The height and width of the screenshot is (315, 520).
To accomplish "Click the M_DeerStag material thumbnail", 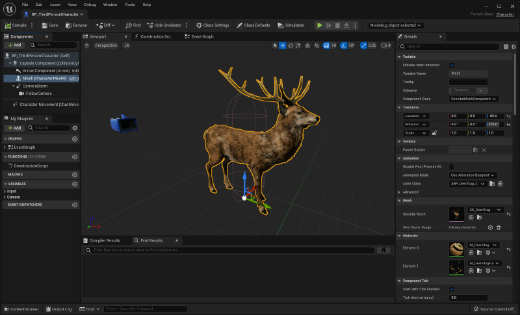I will [x=456, y=249].
